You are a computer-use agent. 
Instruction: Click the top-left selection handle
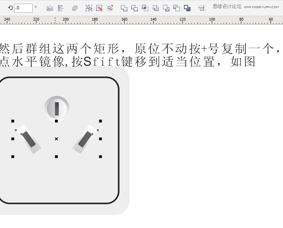13,121
